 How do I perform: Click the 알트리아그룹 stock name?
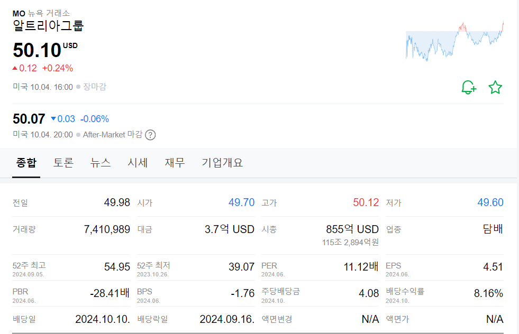(x=48, y=26)
